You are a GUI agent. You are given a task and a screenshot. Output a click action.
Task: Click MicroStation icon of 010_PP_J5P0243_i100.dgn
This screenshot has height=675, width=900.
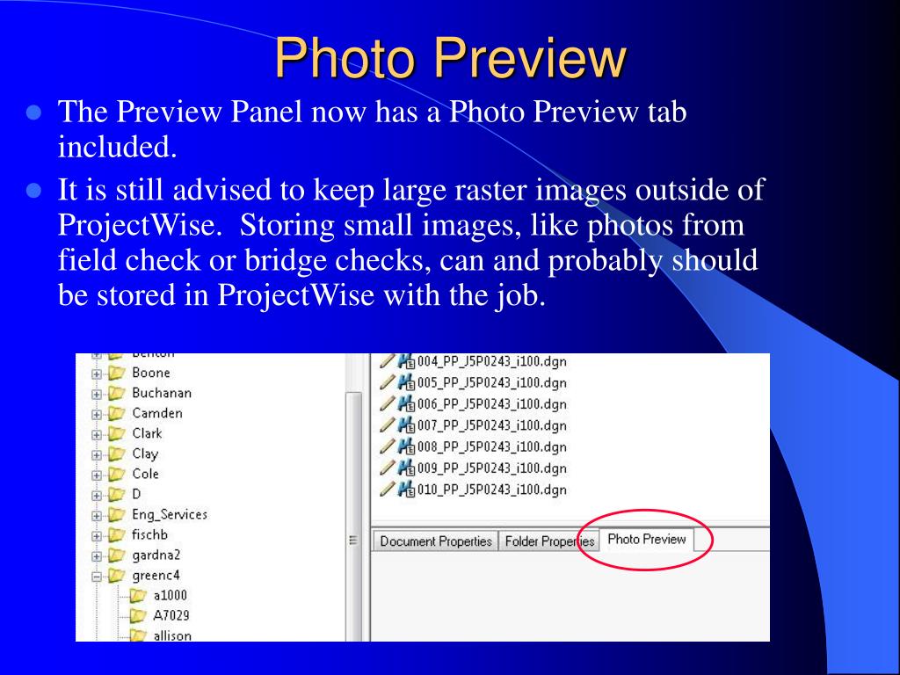pyautogui.click(x=406, y=489)
